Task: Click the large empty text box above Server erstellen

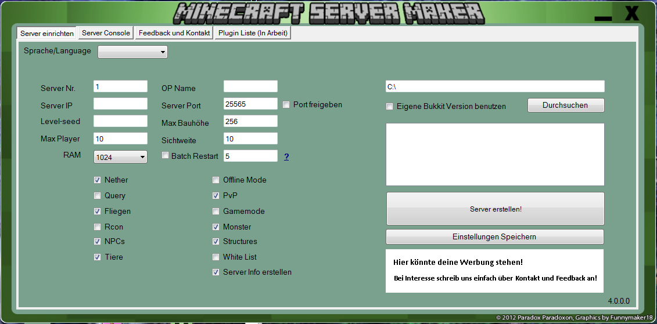Action: [496, 154]
